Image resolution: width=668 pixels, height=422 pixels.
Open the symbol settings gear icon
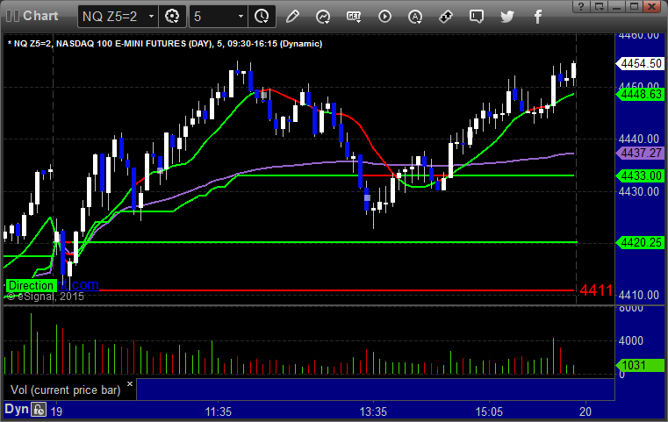[x=172, y=17]
